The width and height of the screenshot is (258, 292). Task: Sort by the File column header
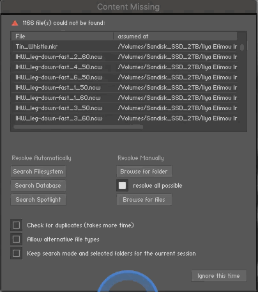tap(62, 36)
